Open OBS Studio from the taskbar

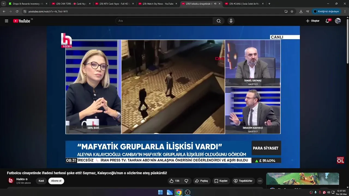pos(188,192)
